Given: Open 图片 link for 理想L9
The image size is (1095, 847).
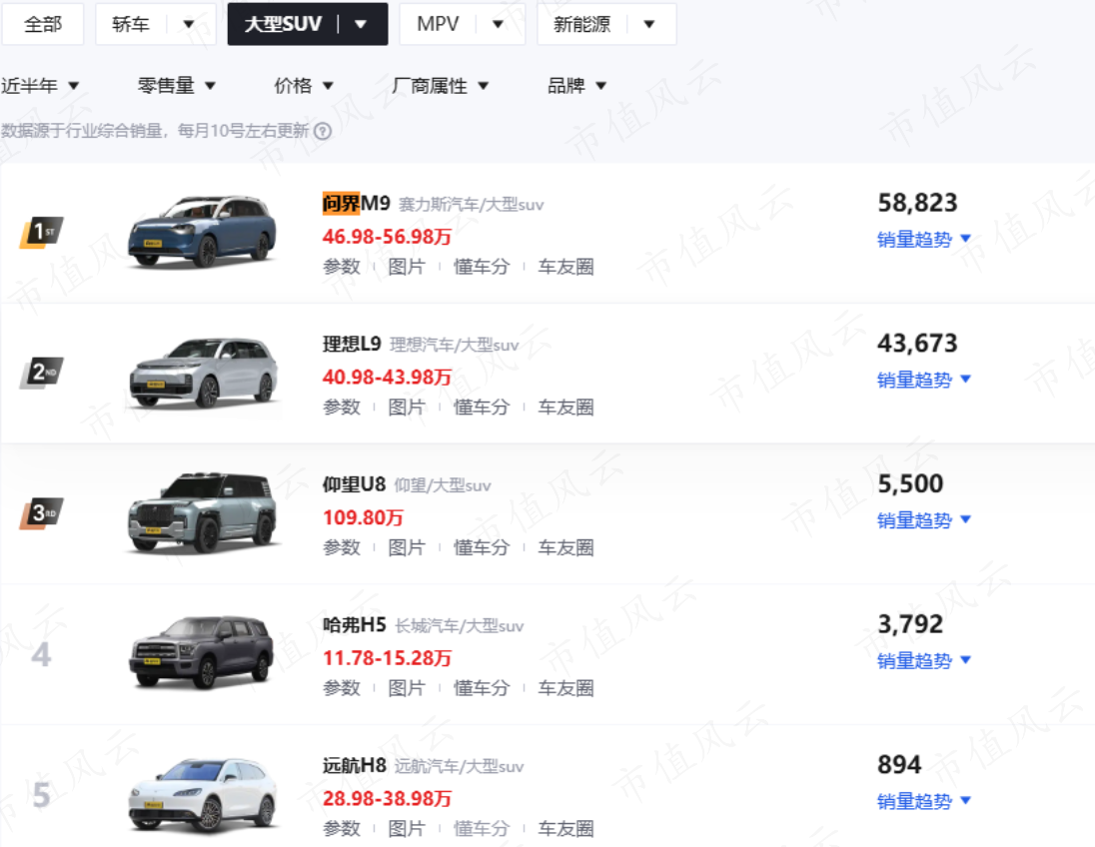Looking at the screenshot, I should [x=407, y=408].
